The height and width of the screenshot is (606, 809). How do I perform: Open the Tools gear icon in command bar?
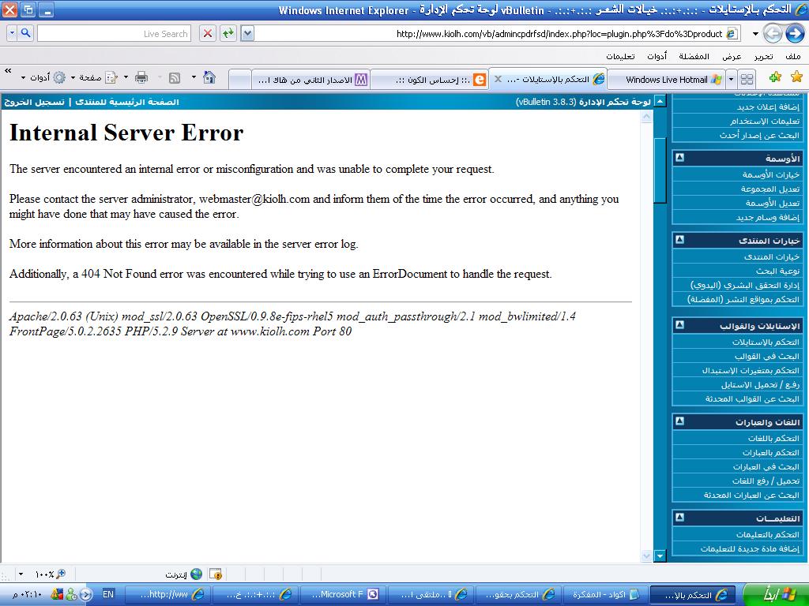(x=59, y=78)
